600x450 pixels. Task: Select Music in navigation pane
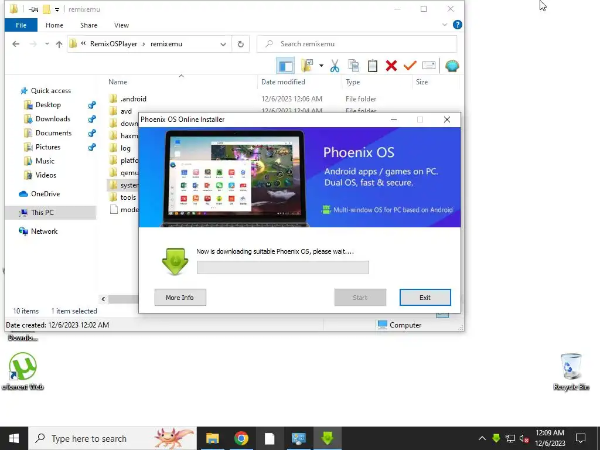tap(45, 161)
